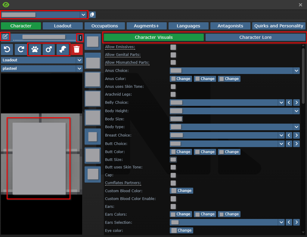Expand the Anus Choice dropdown
Image resolution: width=307 pixels, height=237 pixels.
point(234,71)
